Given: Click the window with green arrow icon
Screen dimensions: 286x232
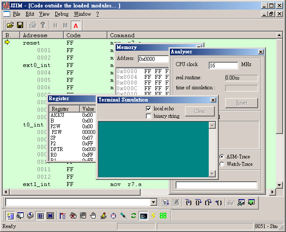Looking at the screenshot, I should (x=252, y=203).
